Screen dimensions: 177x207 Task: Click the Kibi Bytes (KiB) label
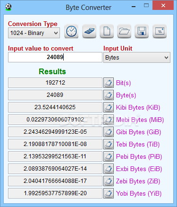[138, 108]
